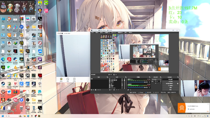The image size is (210, 118).
Task: Click Stop Streaming button in OBS Controls
Action: pyautogui.click(x=170, y=79)
